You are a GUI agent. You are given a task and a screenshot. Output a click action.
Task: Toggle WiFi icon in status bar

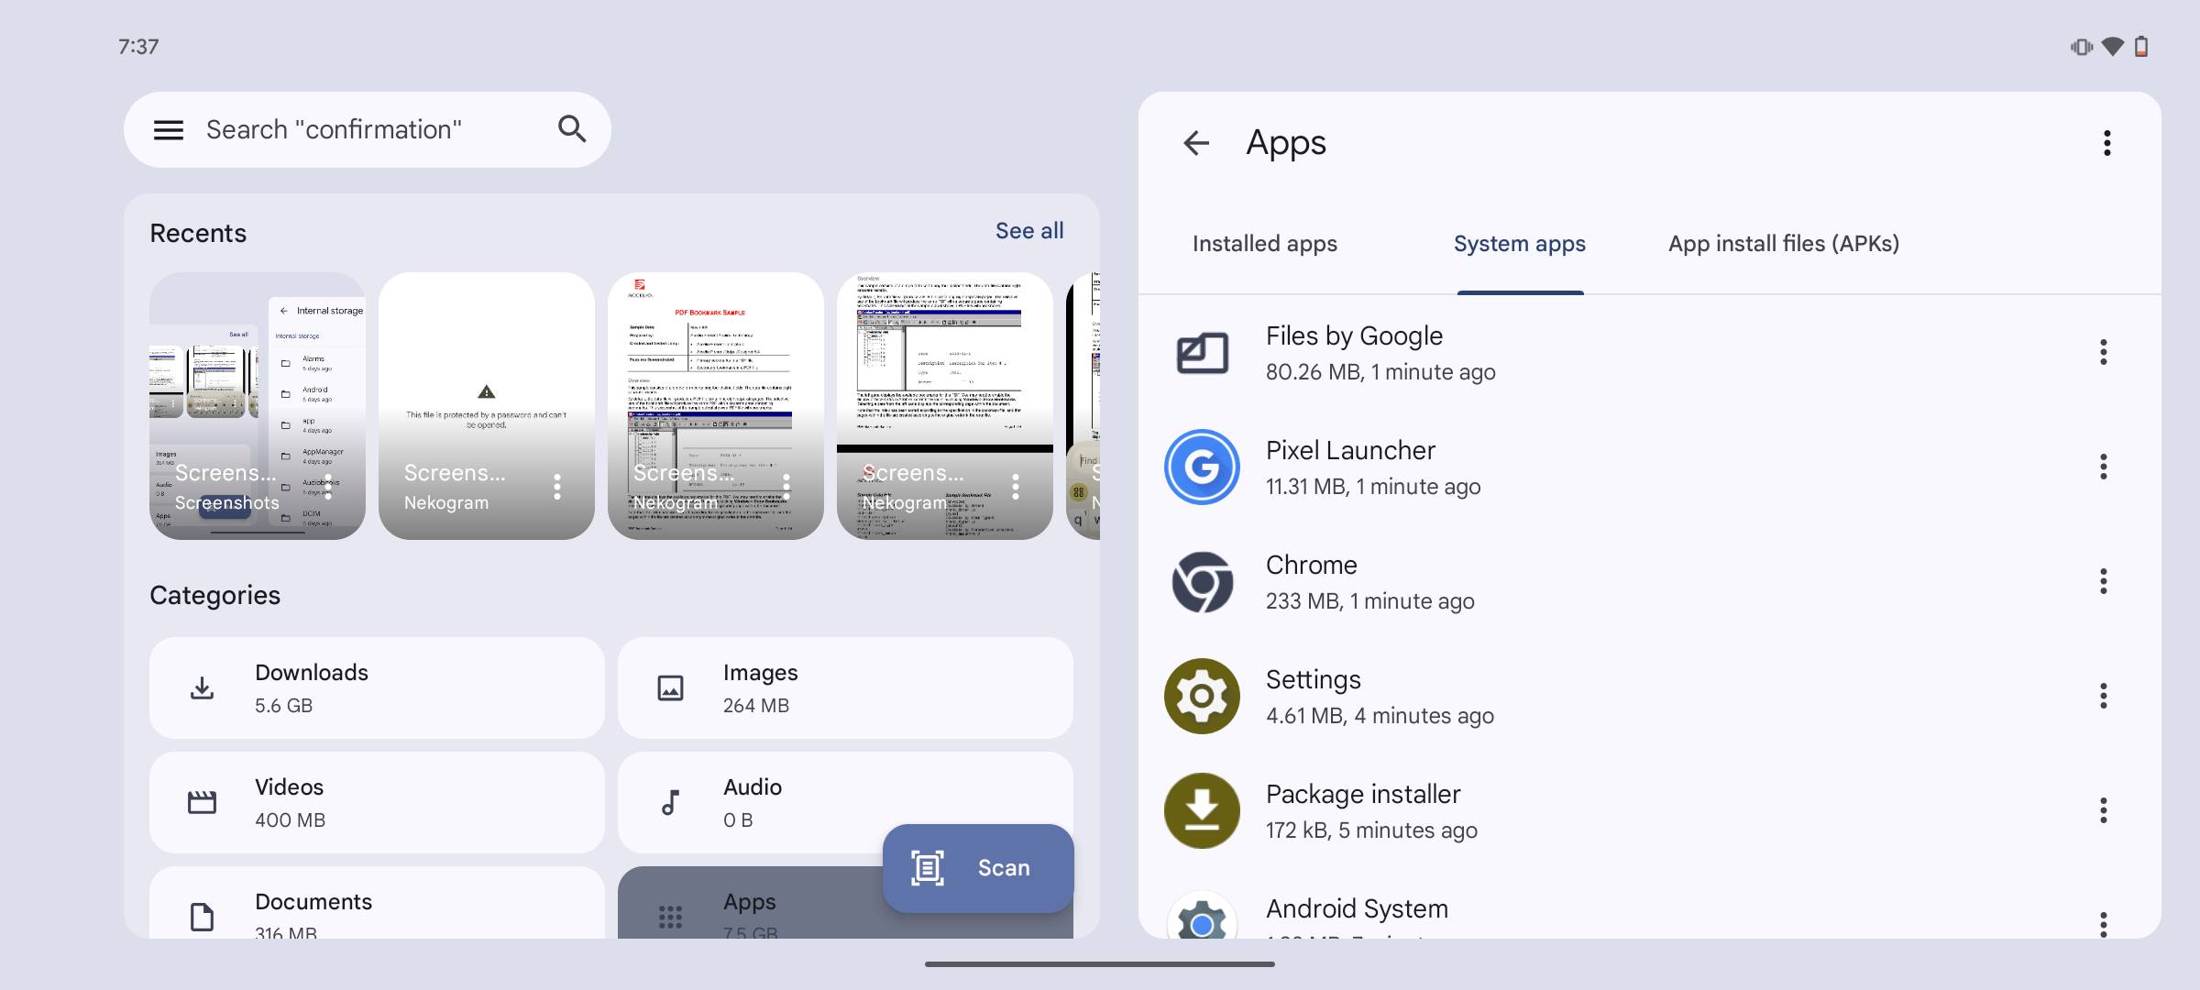click(x=2110, y=45)
